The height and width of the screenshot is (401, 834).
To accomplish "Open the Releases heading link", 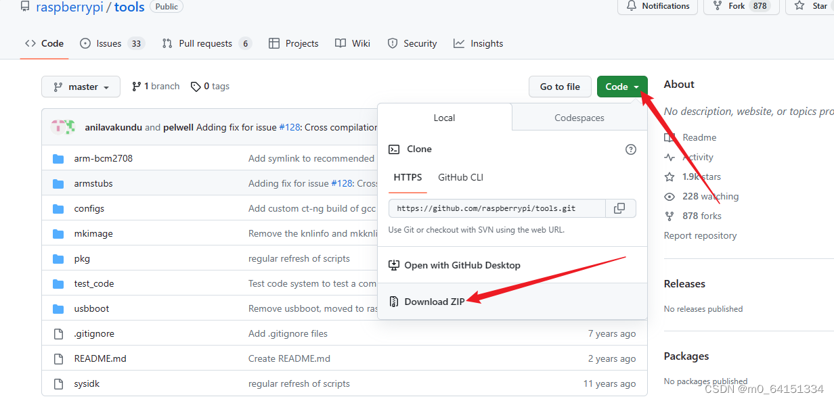I will 684,284.
